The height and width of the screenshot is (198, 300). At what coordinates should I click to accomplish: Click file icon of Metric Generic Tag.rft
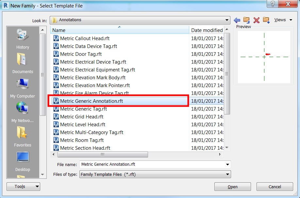[x=56, y=109]
